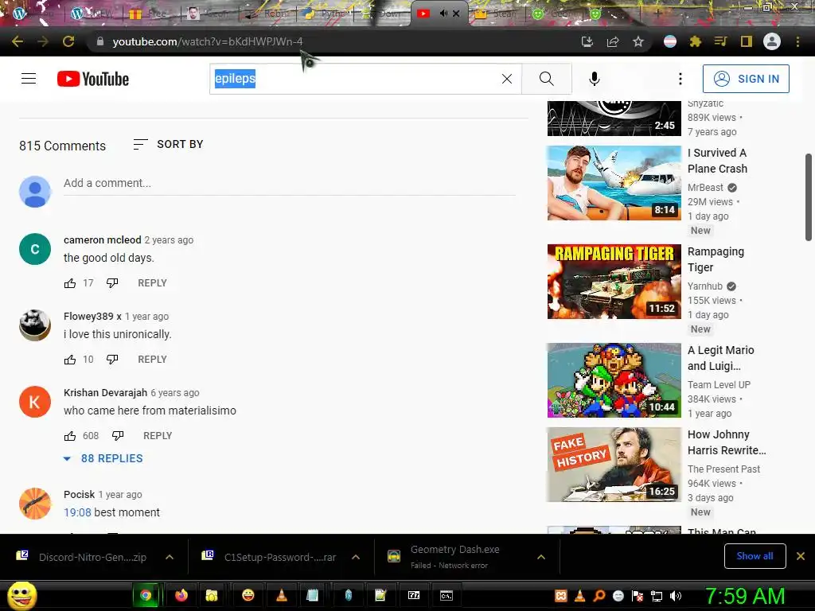The image size is (815, 611).
Task: Open the Chrome profile avatar
Action: [x=772, y=41]
